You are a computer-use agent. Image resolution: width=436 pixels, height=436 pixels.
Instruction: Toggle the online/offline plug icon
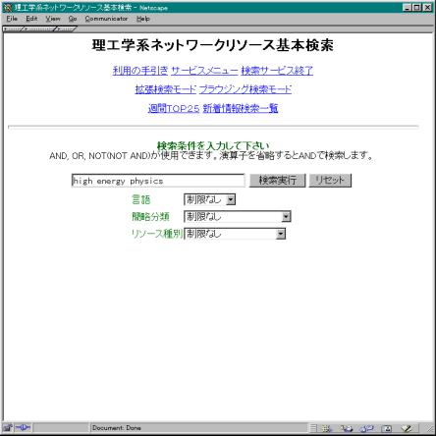coord(23,427)
